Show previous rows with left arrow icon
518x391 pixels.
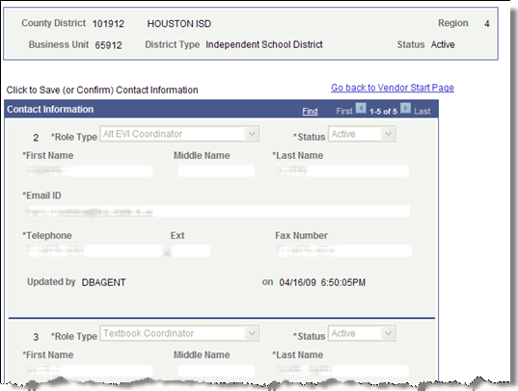(x=361, y=108)
